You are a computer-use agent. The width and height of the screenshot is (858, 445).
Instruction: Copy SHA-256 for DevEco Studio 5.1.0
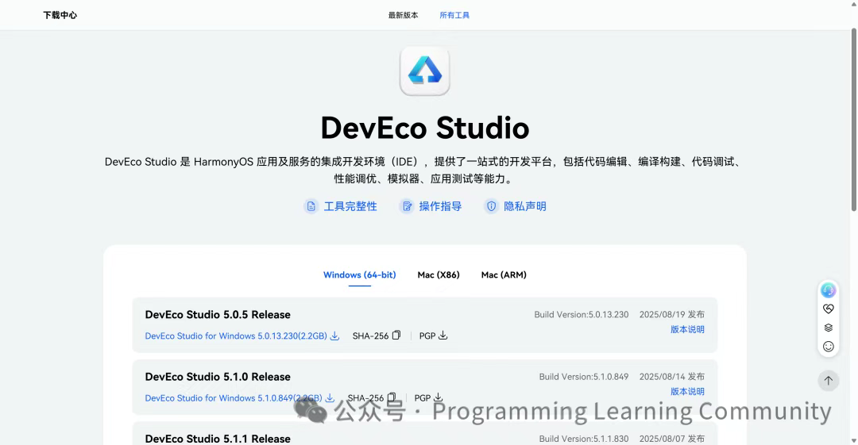pyautogui.click(x=391, y=397)
